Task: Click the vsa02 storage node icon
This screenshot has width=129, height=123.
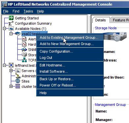Action: click(x=18, y=34)
